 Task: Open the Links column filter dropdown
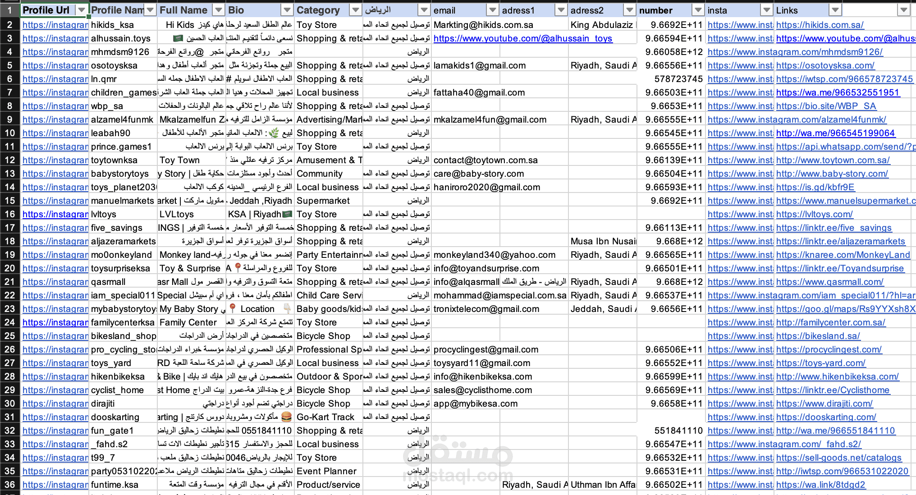coord(835,10)
